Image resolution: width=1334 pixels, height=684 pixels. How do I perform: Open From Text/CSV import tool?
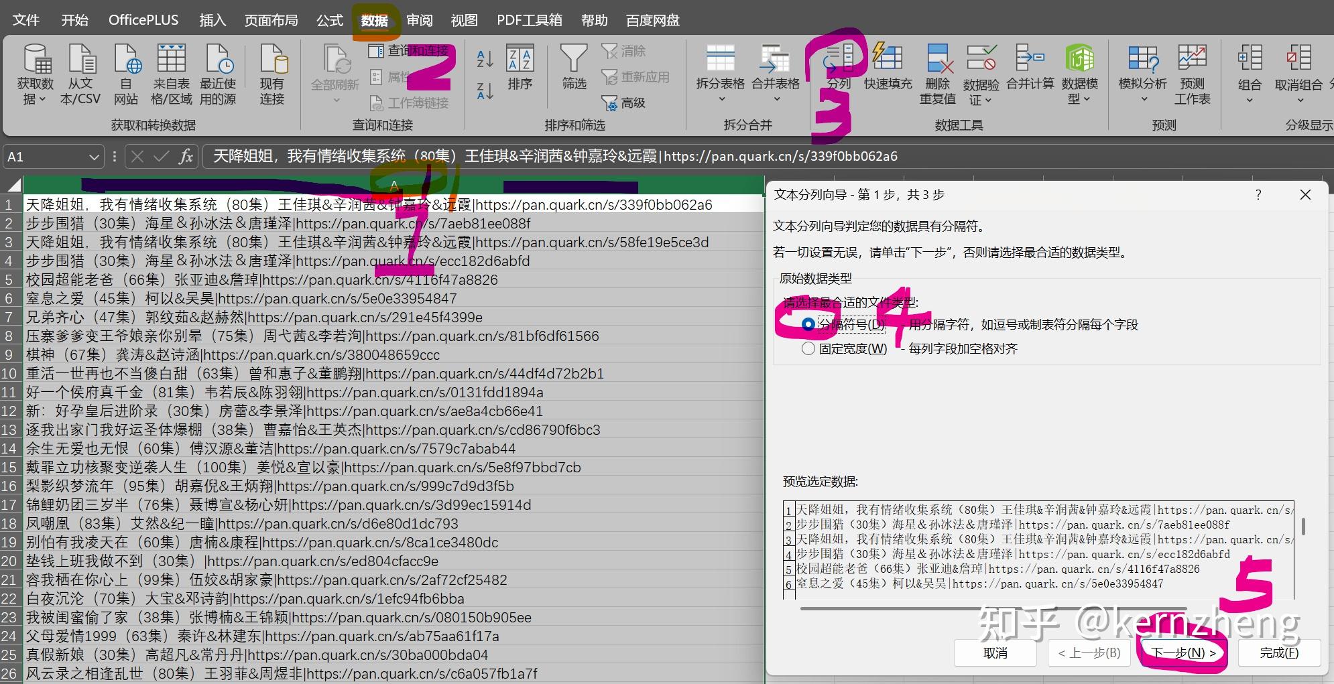pos(80,74)
